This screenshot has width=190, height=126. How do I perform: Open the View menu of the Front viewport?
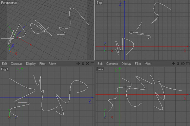pyautogui.click(x=148, y=64)
